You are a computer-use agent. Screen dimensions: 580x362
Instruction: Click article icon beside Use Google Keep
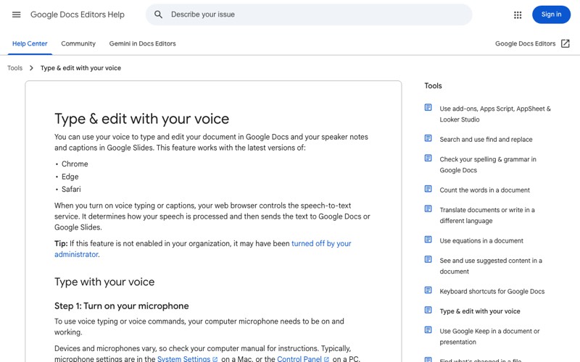click(428, 330)
